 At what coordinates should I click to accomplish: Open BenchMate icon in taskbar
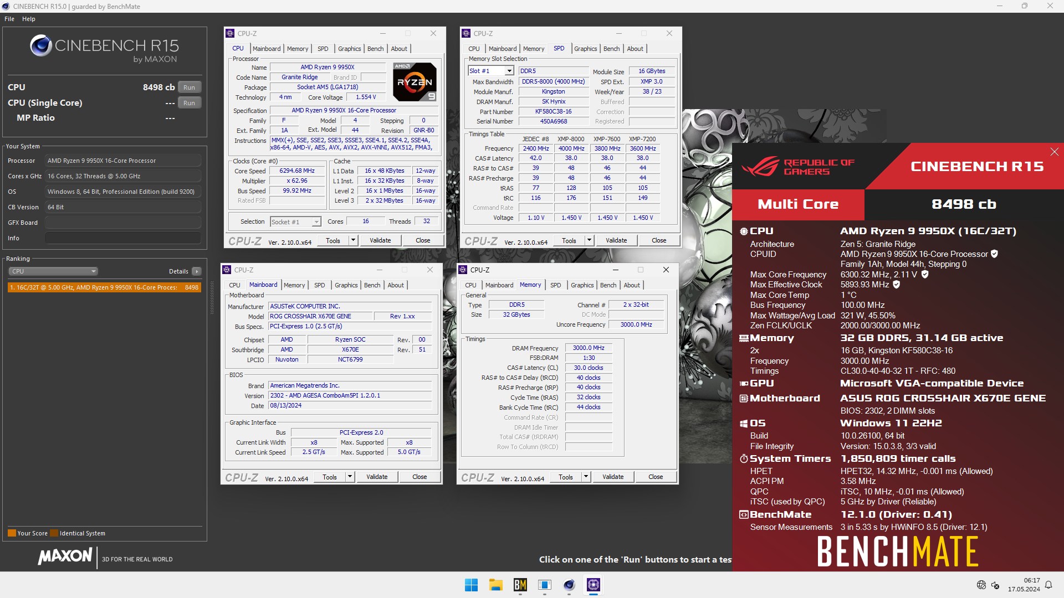[520, 585]
